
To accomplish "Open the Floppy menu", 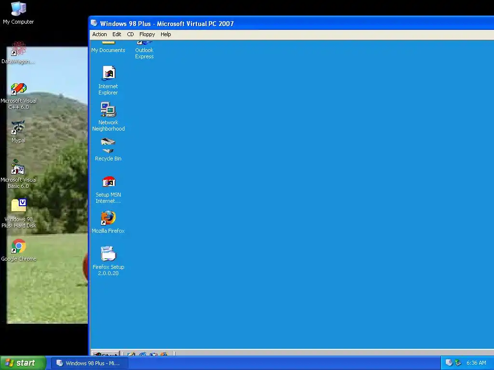I will (147, 34).
